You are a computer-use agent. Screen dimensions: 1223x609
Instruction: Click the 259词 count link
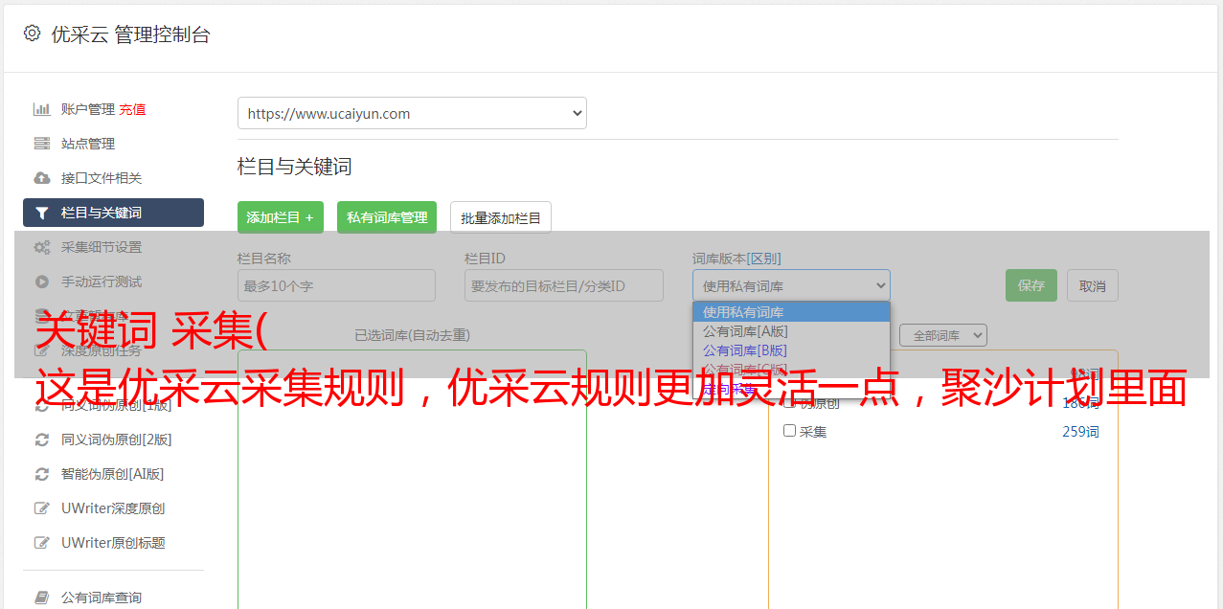coord(1080,432)
